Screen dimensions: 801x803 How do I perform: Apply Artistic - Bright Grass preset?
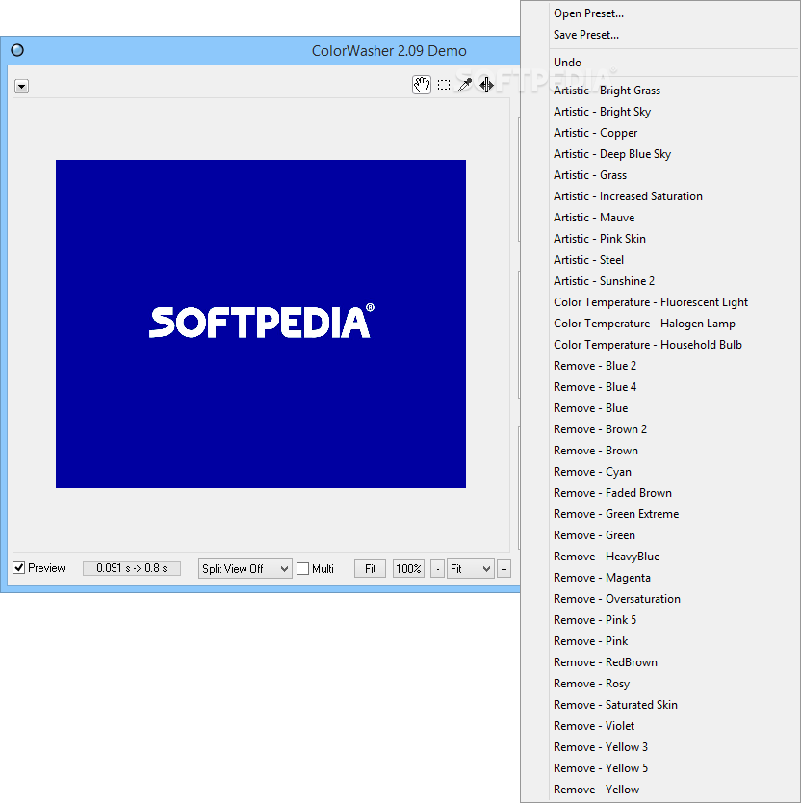pos(659,91)
